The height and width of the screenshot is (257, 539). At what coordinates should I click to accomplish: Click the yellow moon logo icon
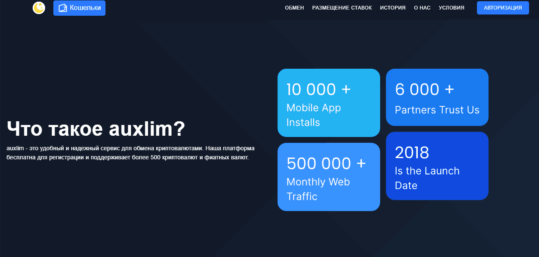[38, 8]
